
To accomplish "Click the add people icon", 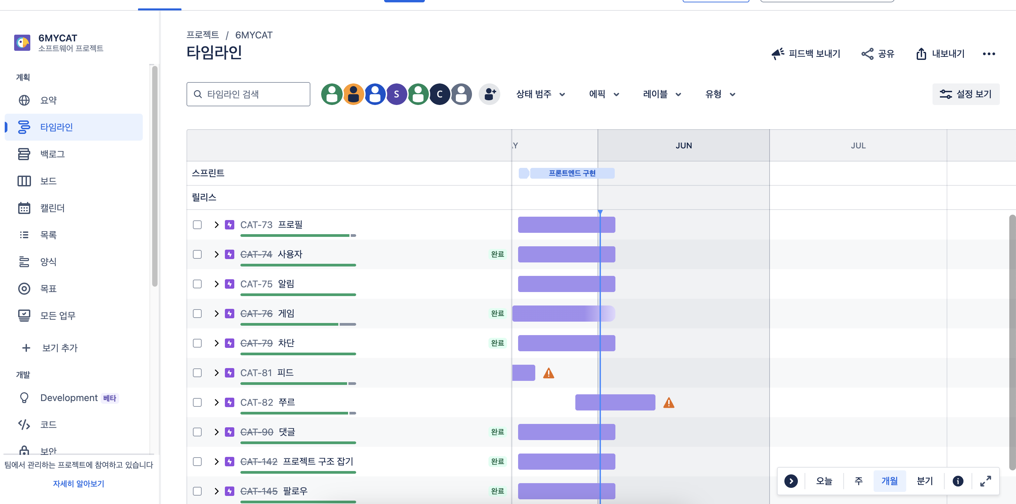I will [489, 94].
